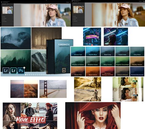
Task: Apply the Organic Cucumber swatch
Action: pyautogui.click(x=122, y=62)
